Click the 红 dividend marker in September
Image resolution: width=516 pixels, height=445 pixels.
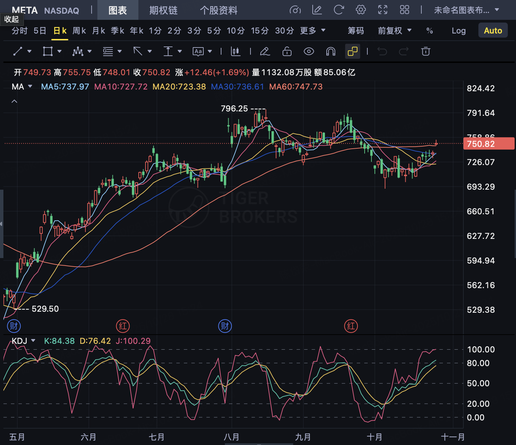tap(351, 326)
